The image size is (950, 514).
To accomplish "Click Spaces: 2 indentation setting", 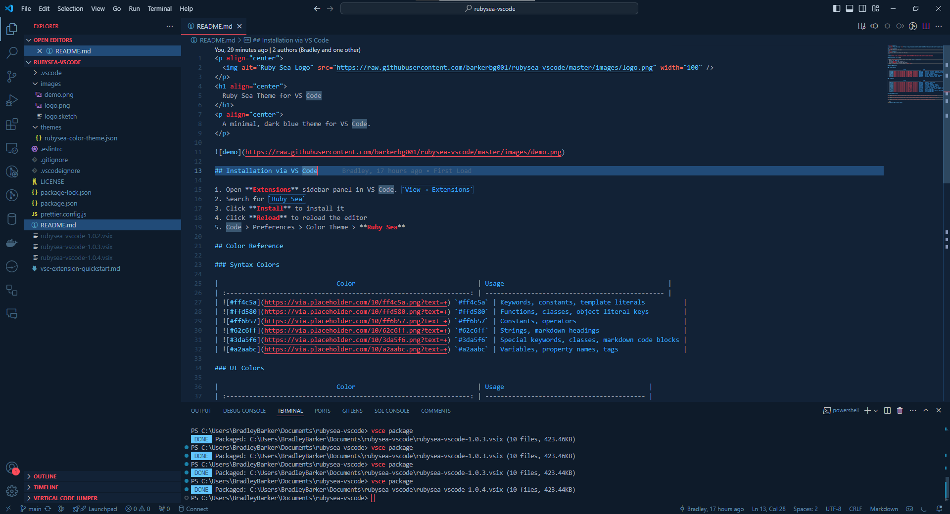I will pyautogui.click(x=805, y=509).
